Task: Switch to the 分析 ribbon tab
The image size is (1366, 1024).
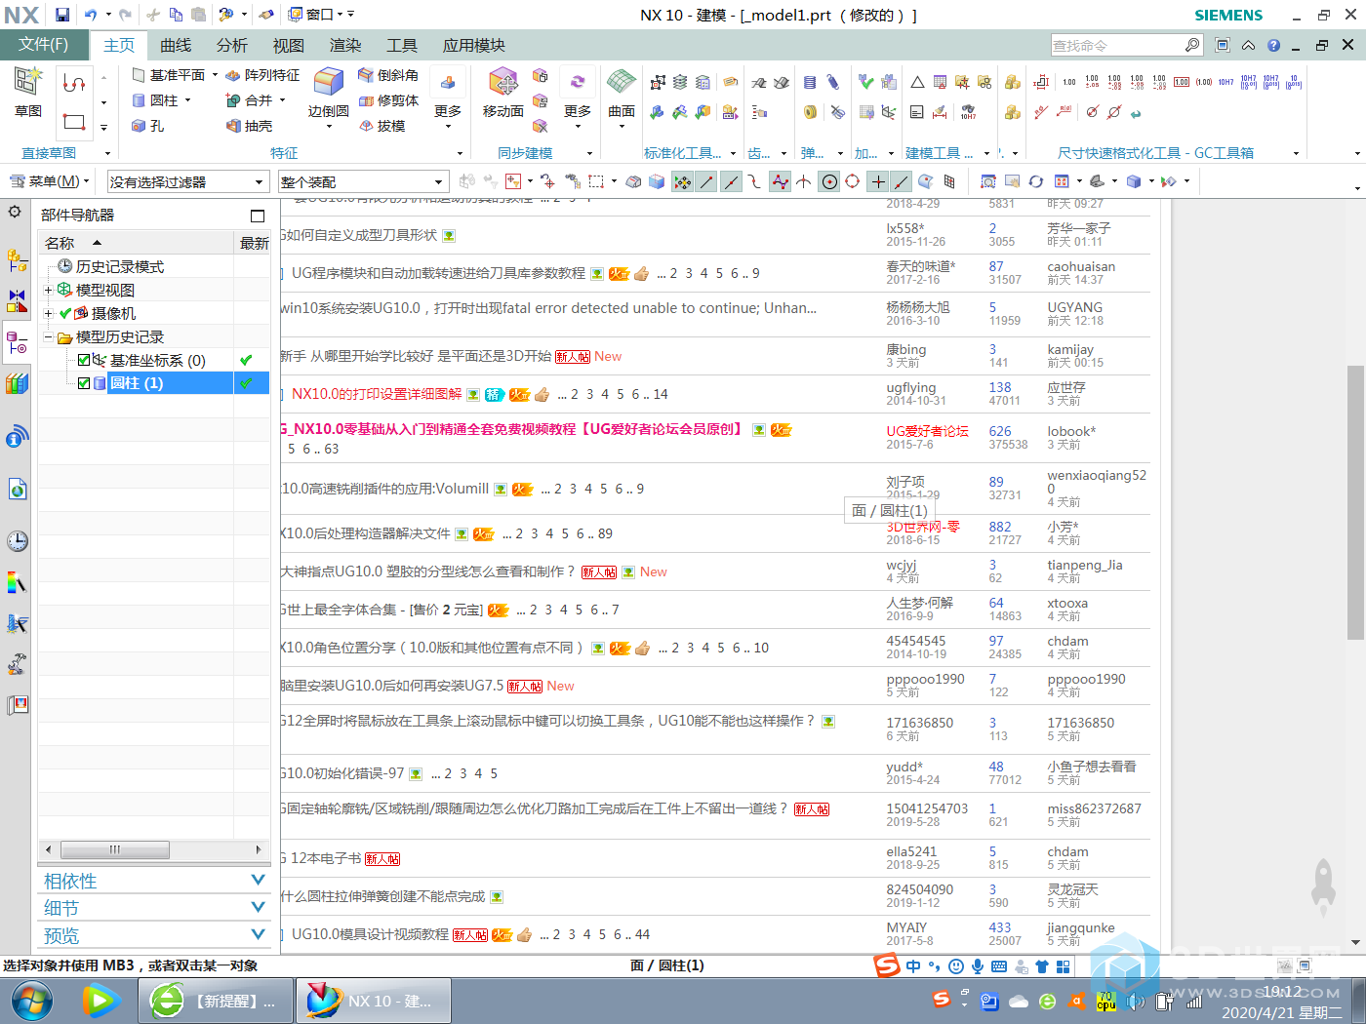Action: click(232, 46)
